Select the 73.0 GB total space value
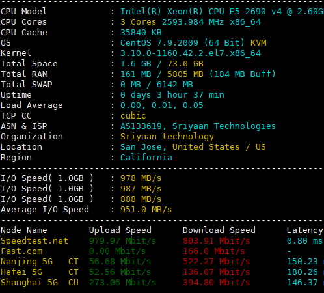 point(185,64)
